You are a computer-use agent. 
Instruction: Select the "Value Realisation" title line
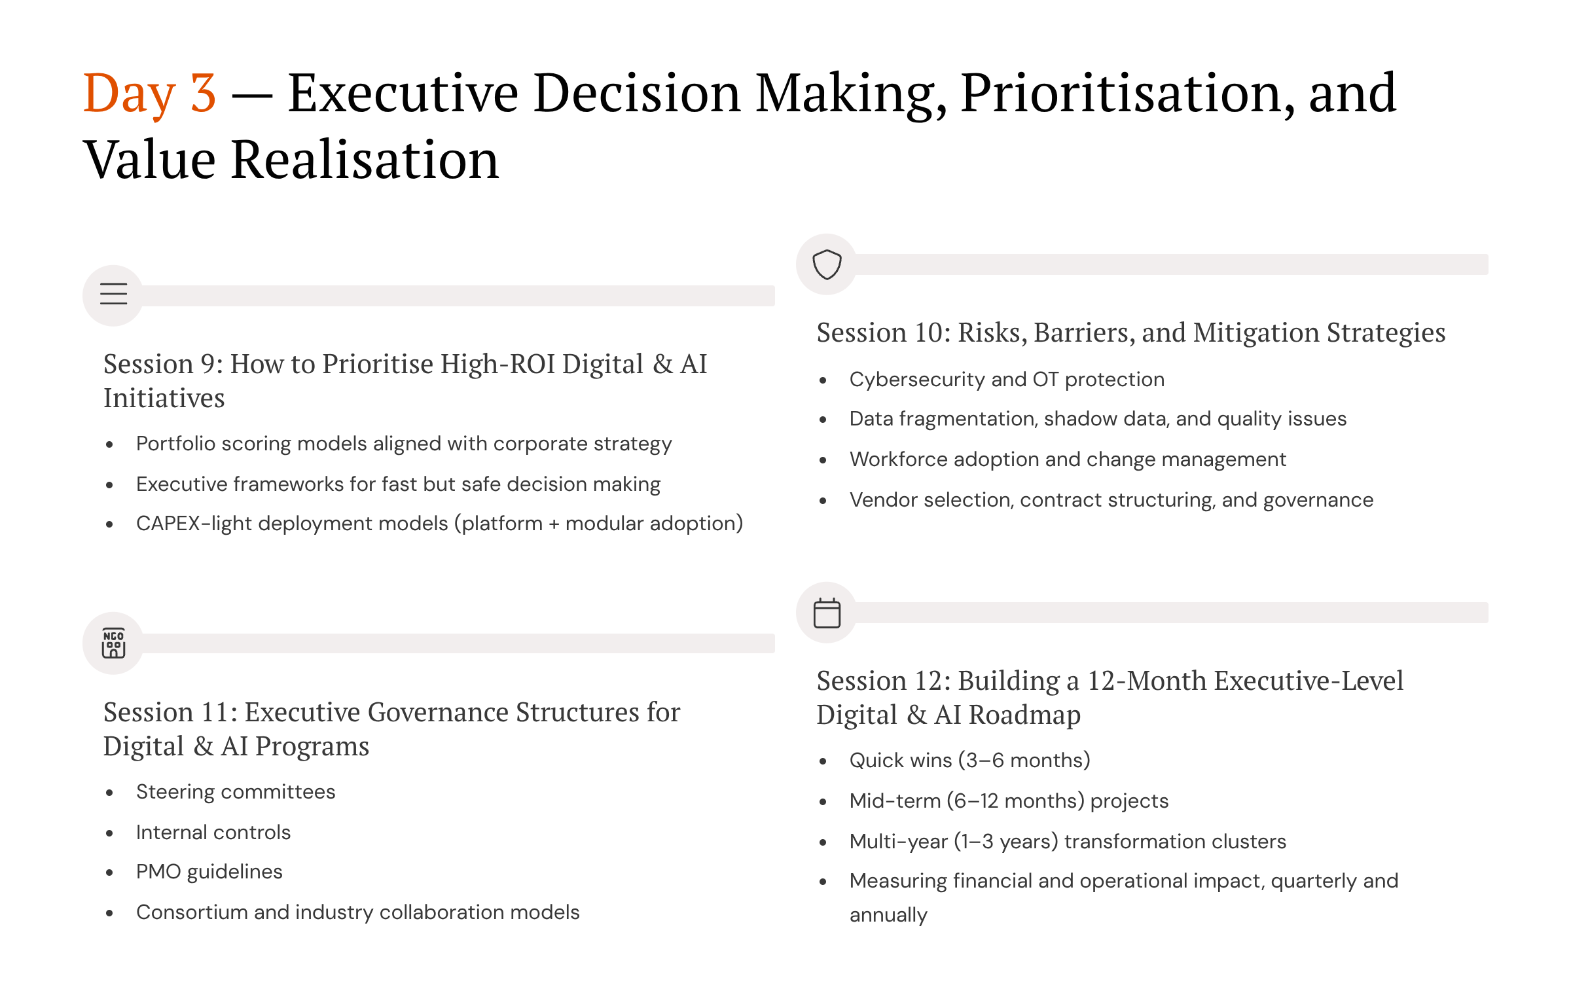(291, 160)
